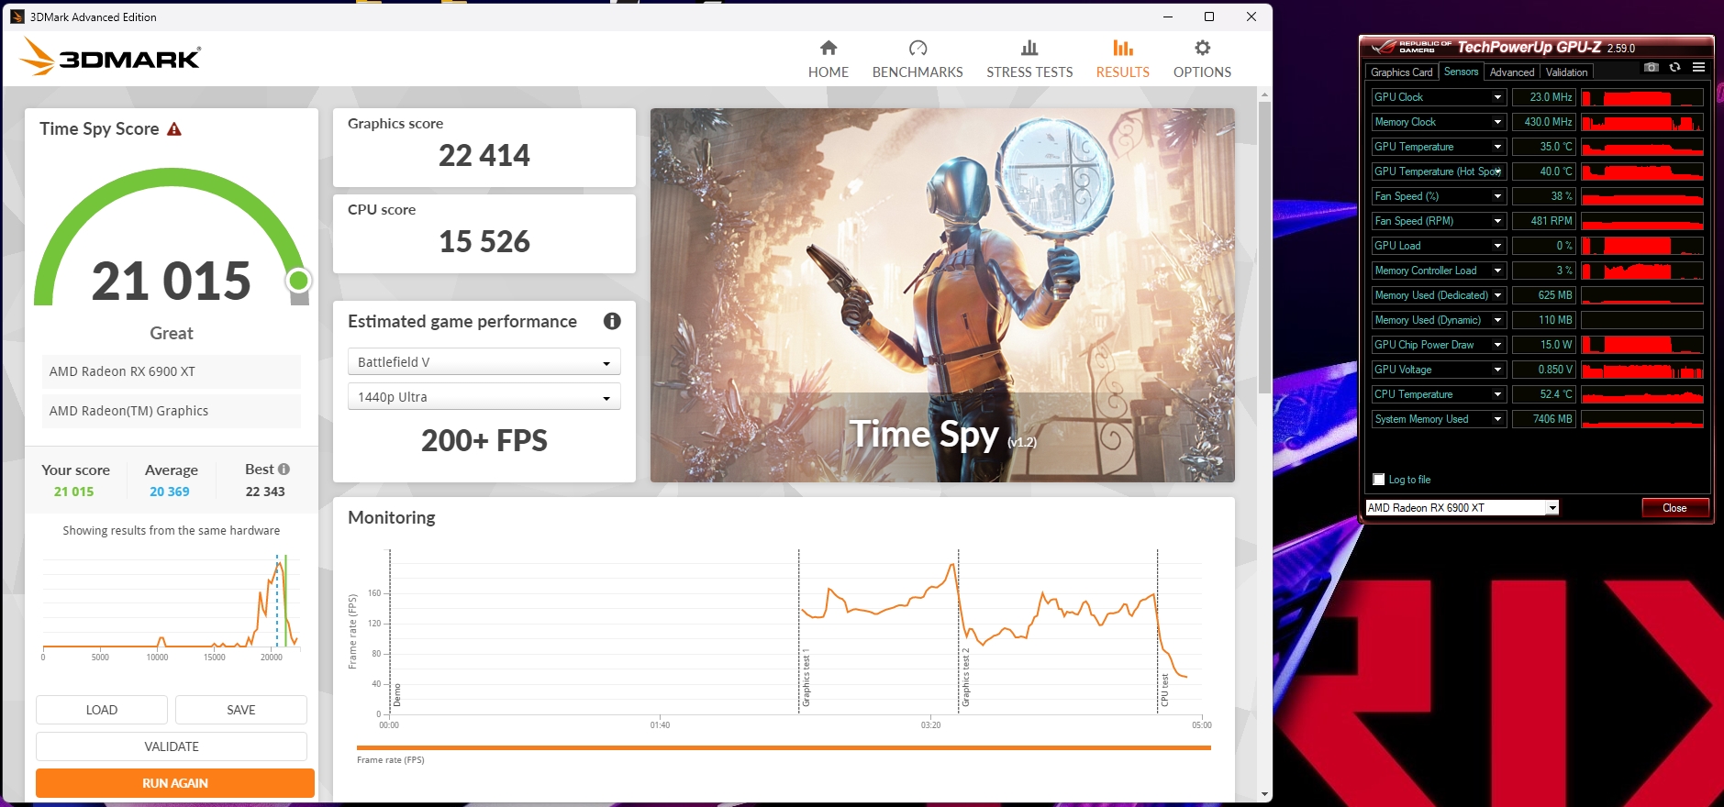This screenshot has width=1724, height=807.
Task: Go to the RESULTS section label
Action: [x=1123, y=72]
